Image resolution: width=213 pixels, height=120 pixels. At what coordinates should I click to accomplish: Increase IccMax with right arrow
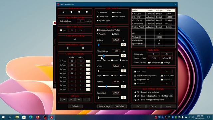click(x=125, y=86)
